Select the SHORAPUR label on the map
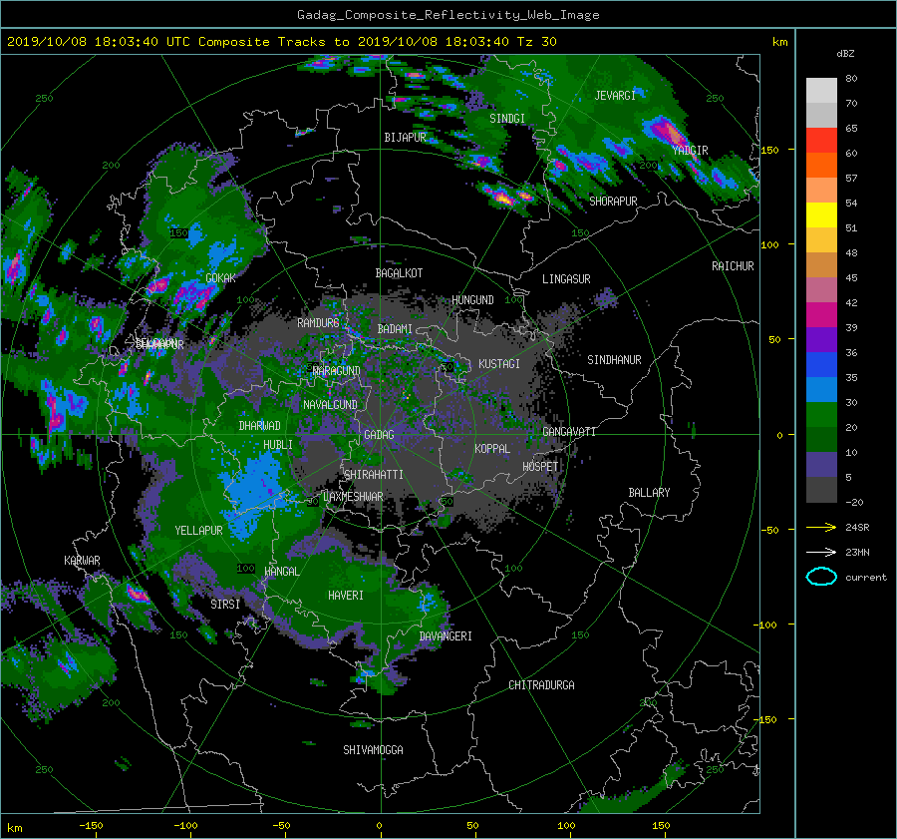 coord(613,202)
